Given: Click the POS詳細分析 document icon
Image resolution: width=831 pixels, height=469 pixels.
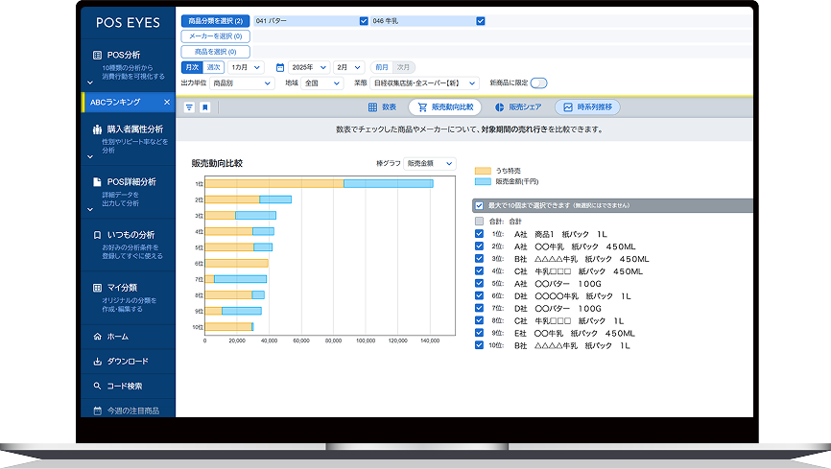Looking at the screenshot, I should pos(97,182).
